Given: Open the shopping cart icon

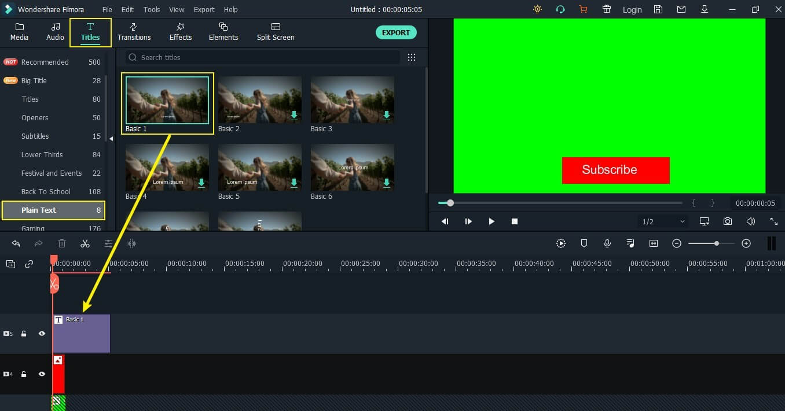Looking at the screenshot, I should point(583,9).
